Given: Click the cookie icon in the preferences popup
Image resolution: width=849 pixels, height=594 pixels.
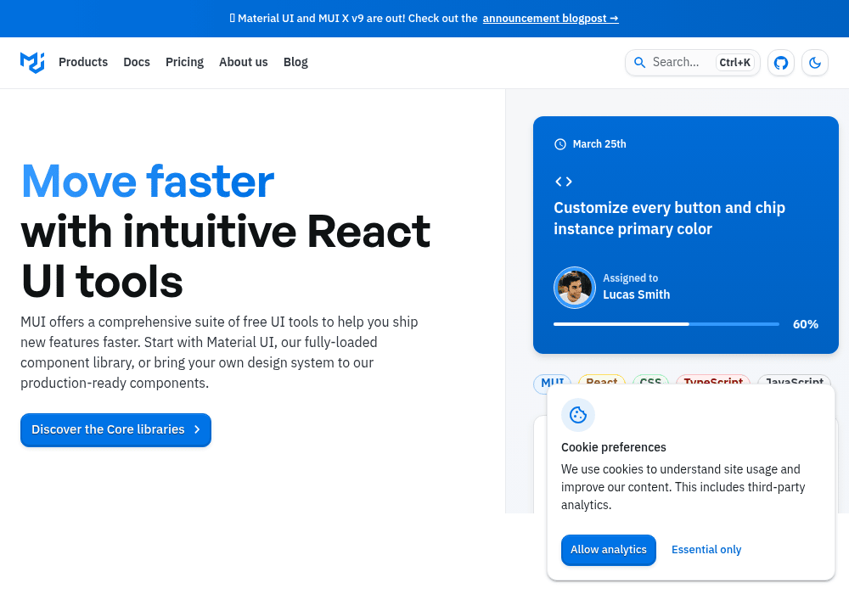Looking at the screenshot, I should [x=578, y=415].
